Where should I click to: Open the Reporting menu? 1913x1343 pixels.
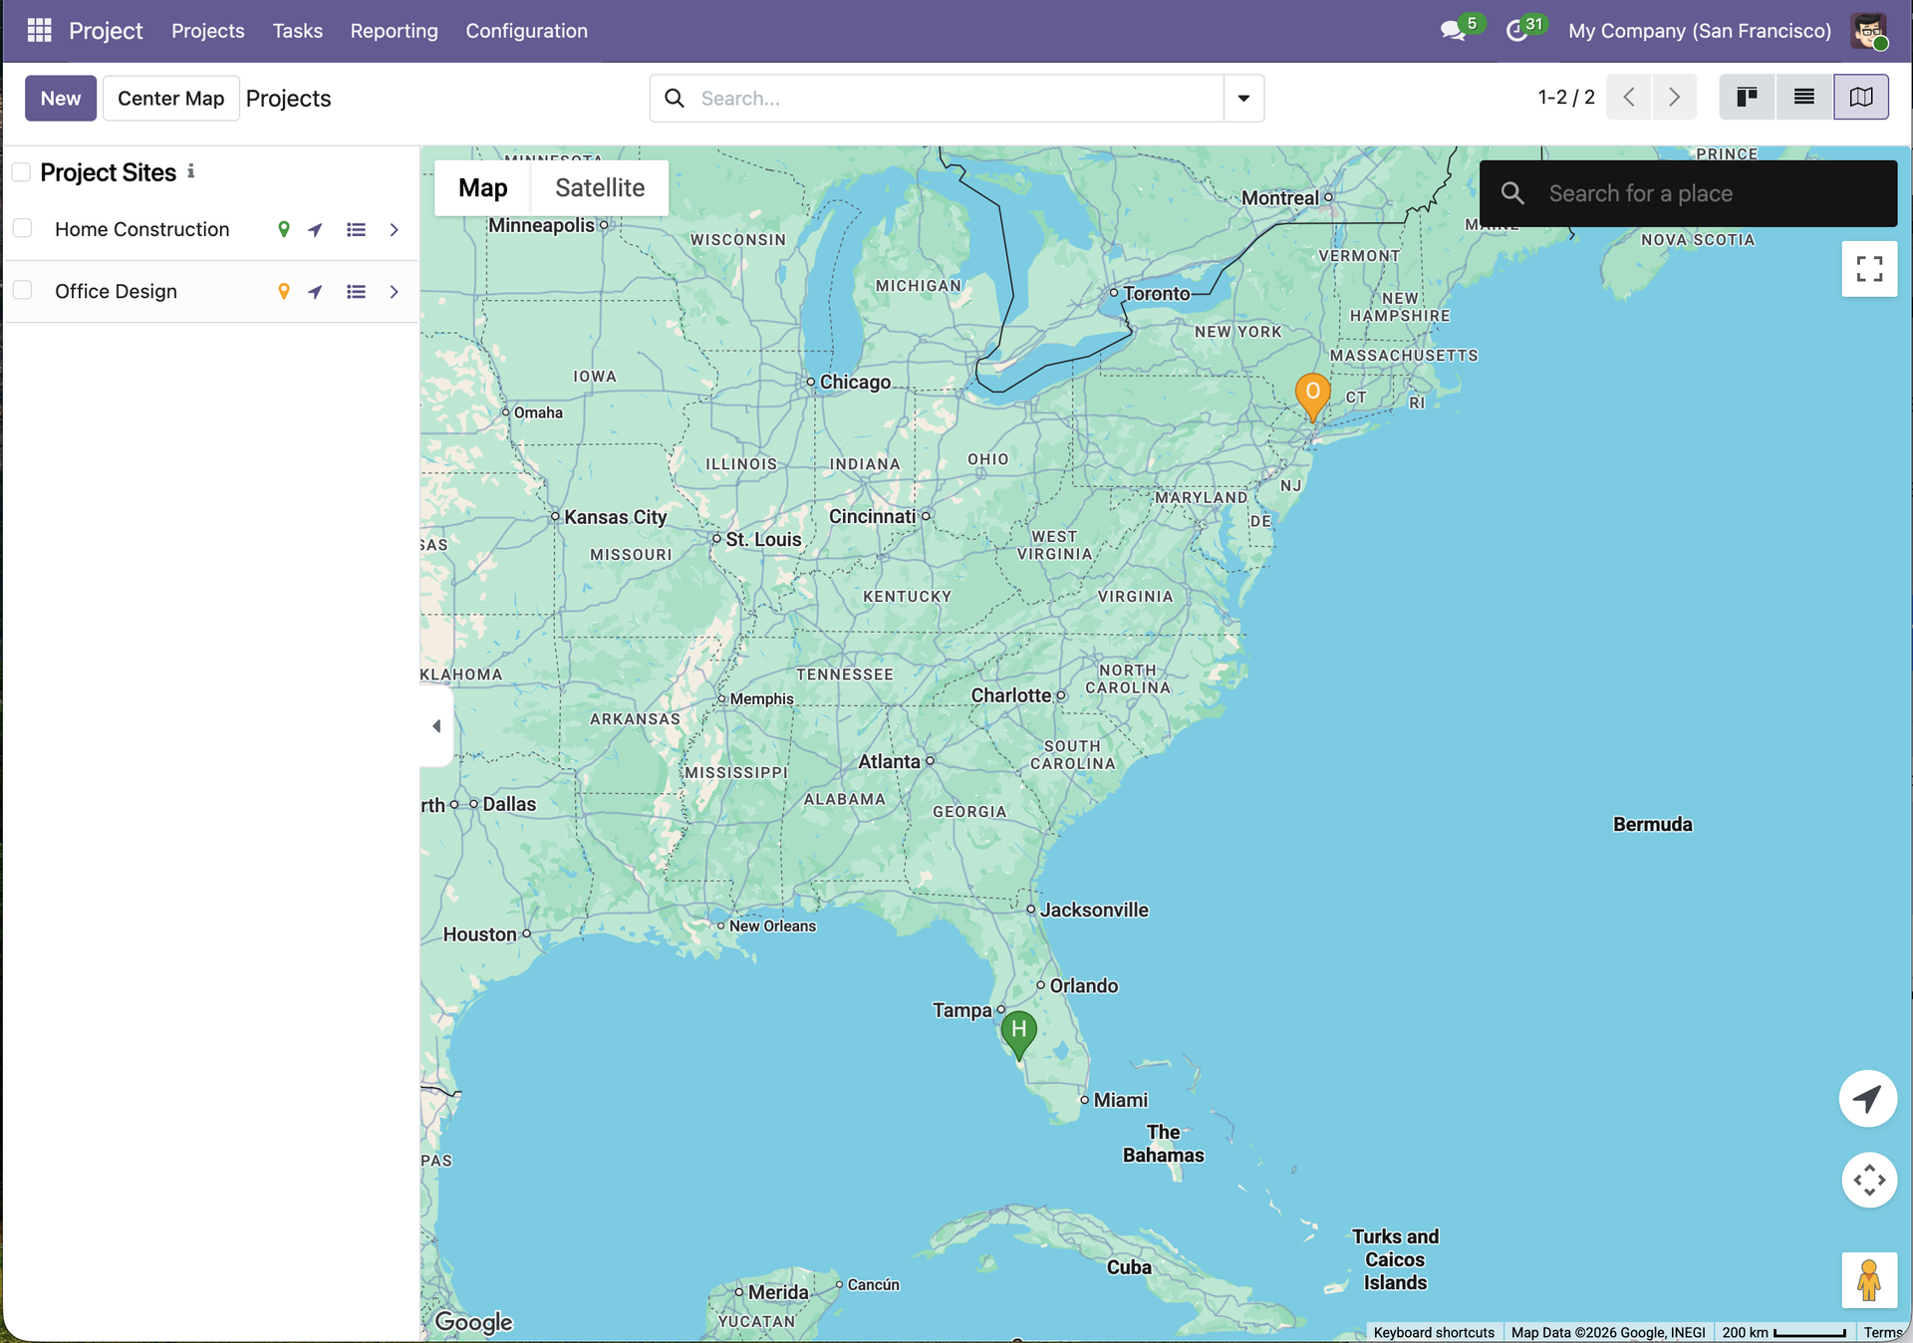tap(394, 31)
